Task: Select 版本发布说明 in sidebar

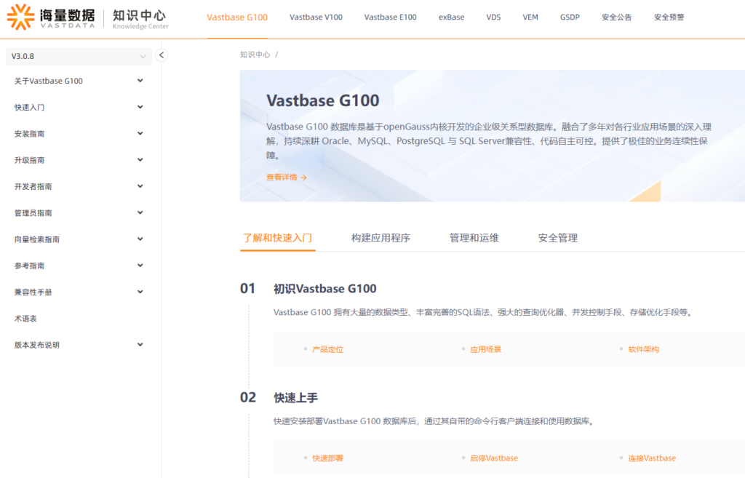Action: click(37, 345)
